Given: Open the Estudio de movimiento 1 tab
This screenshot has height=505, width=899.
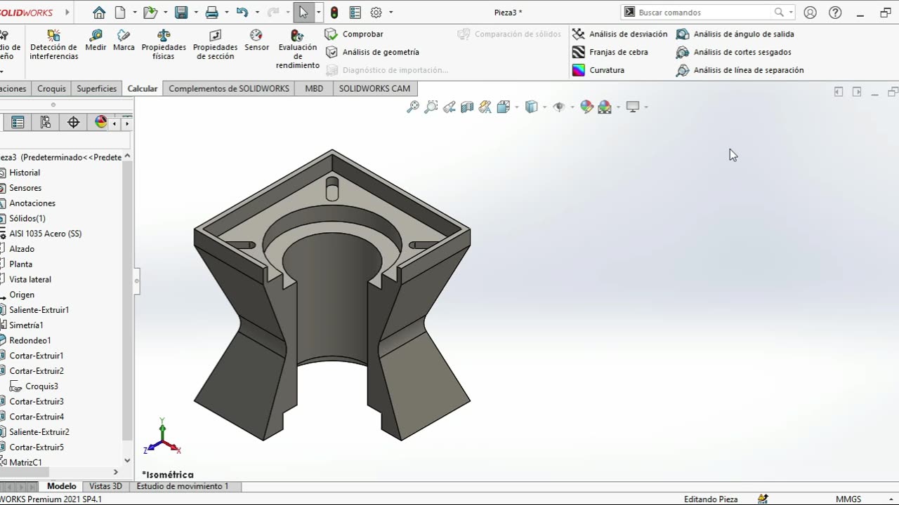Looking at the screenshot, I should pyautogui.click(x=182, y=486).
